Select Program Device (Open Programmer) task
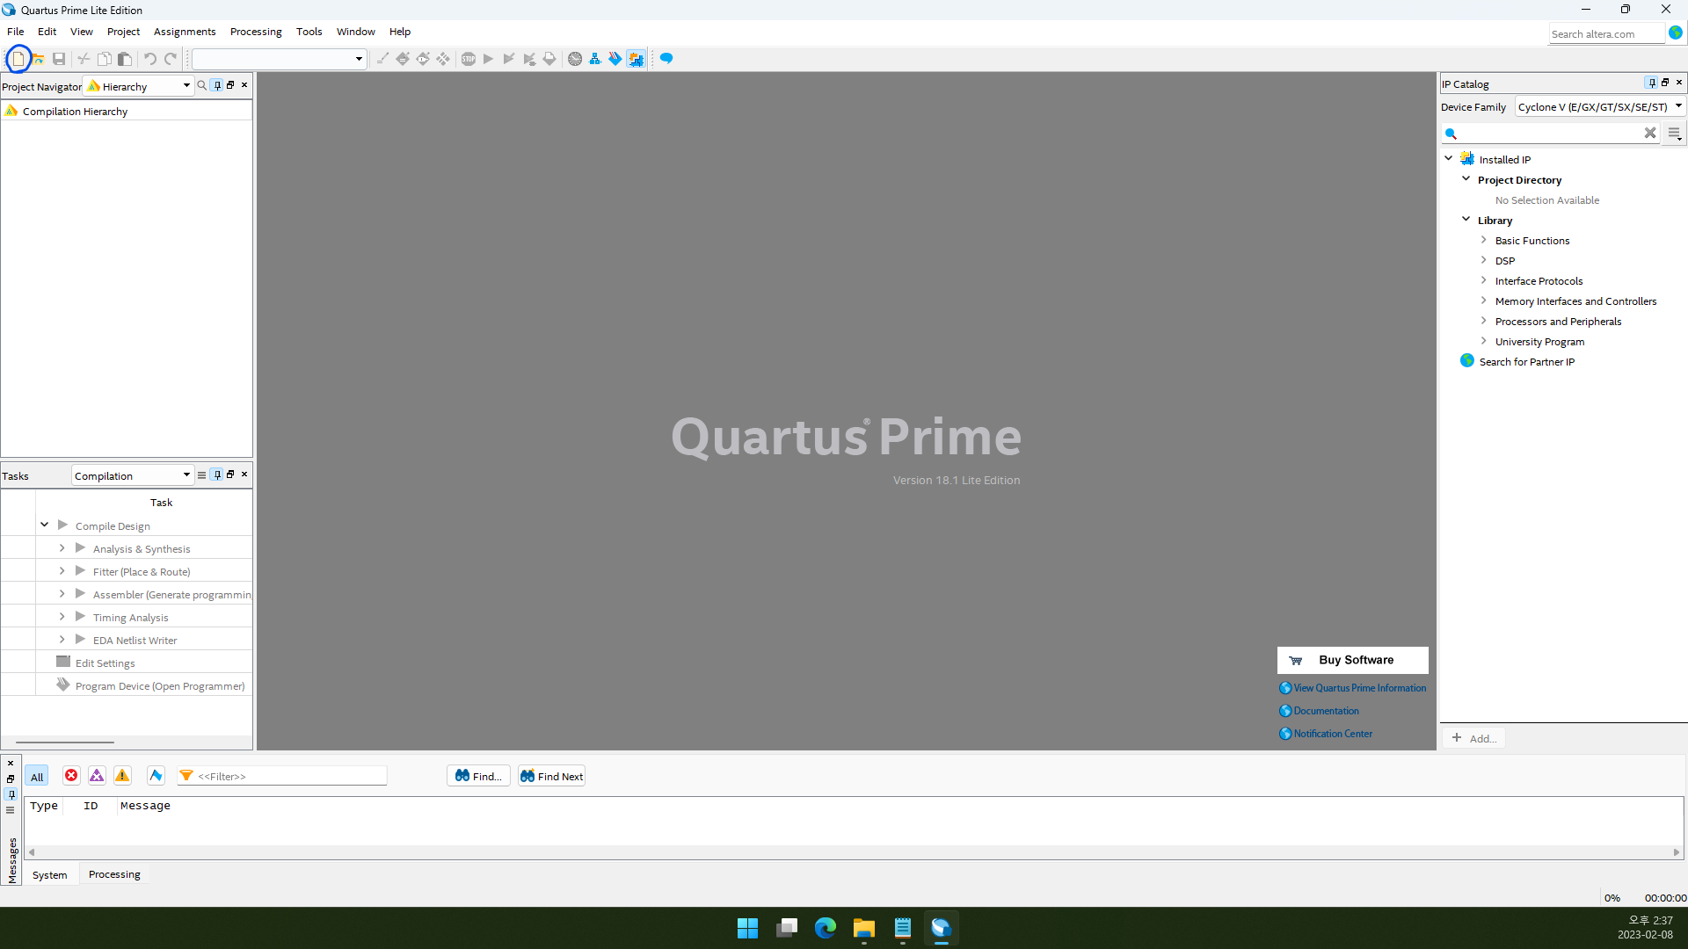 pyautogui.click(x=160, y=686)
